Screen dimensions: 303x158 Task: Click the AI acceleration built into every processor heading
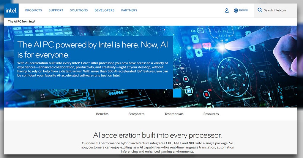157,135
